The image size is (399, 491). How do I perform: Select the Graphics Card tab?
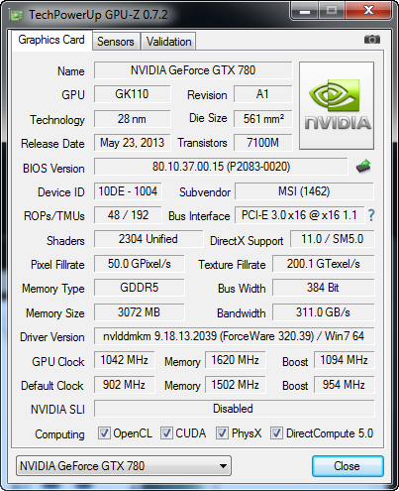[x=51, y=40]
